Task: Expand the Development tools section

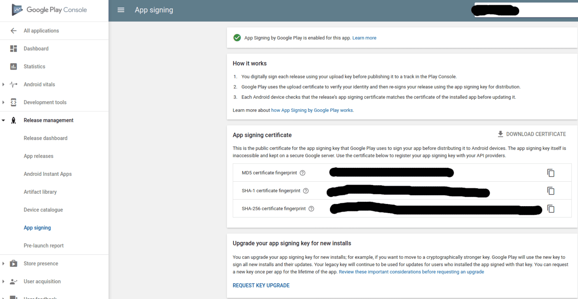Action: click(3, 102)
